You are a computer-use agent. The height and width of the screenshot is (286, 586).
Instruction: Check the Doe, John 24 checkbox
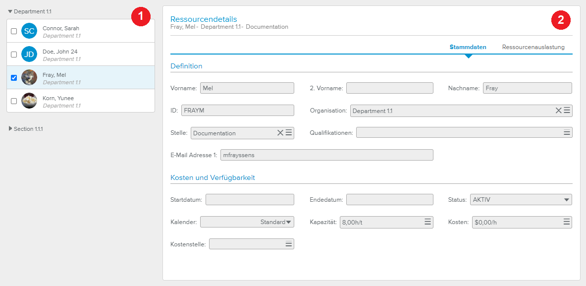pos(14,55)
